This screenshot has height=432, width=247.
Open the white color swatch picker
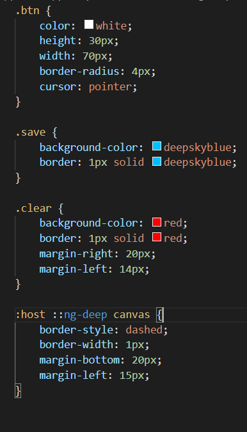(x=89, y=24)
